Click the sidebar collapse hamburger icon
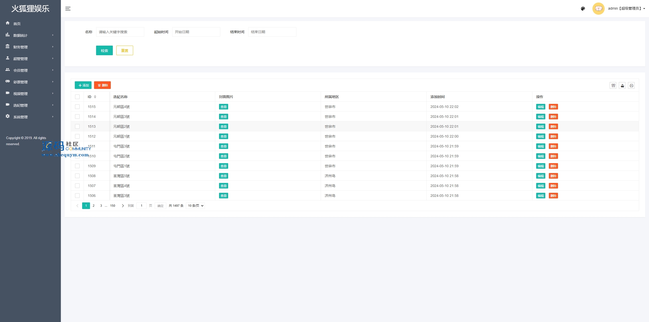The width and height of the screenshot is (649, 322). coord(68,9)
